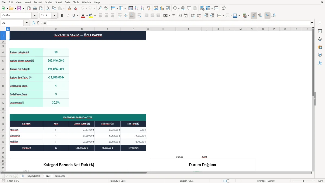325x183 pixels.
Task: Click zoom in plus button
Action: [314, 181]
